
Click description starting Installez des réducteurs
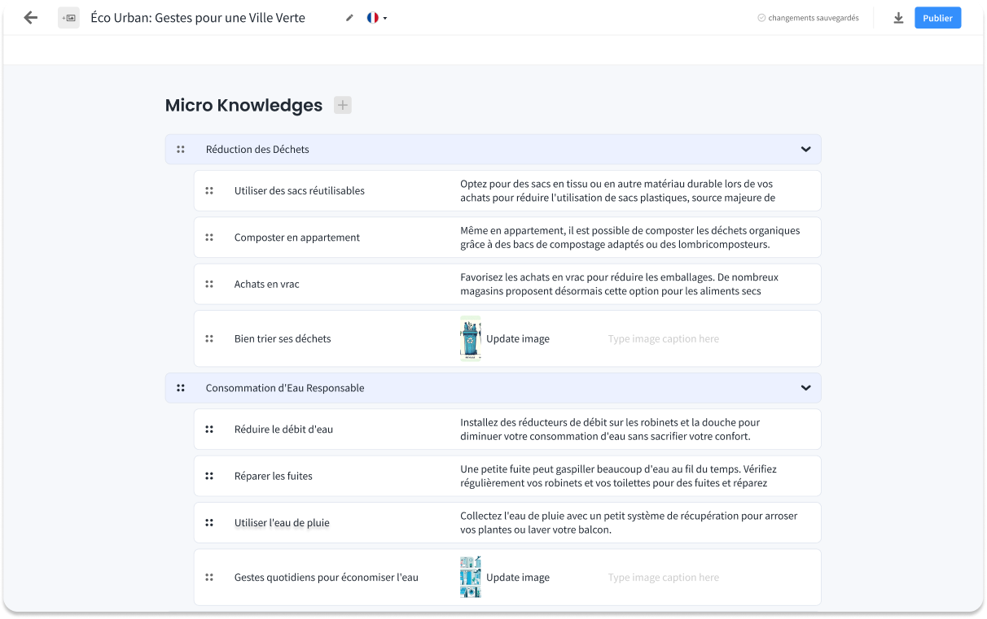click(x=610, y=429)
